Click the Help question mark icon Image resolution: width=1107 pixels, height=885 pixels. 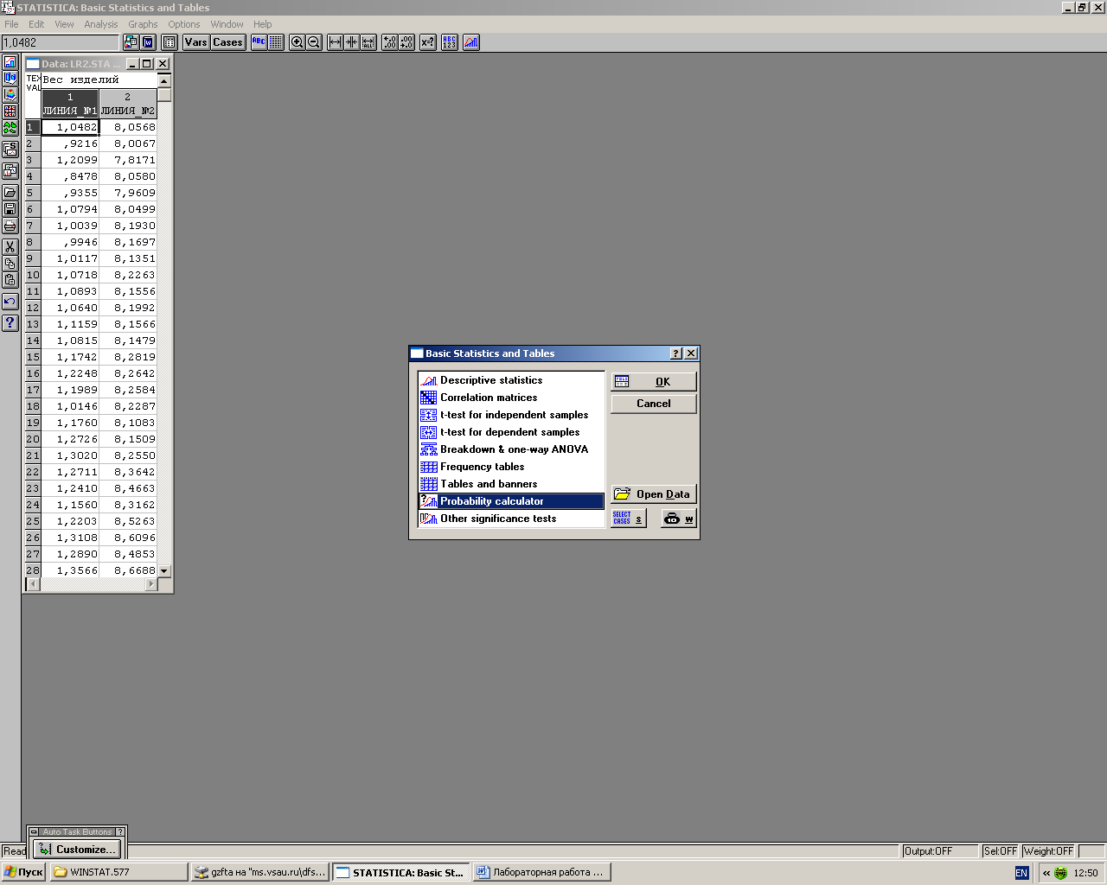[x=10, y=323]
